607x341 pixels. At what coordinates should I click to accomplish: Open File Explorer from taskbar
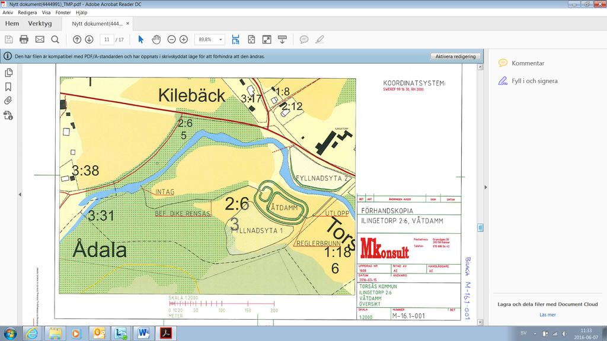(x=55, y=333)
